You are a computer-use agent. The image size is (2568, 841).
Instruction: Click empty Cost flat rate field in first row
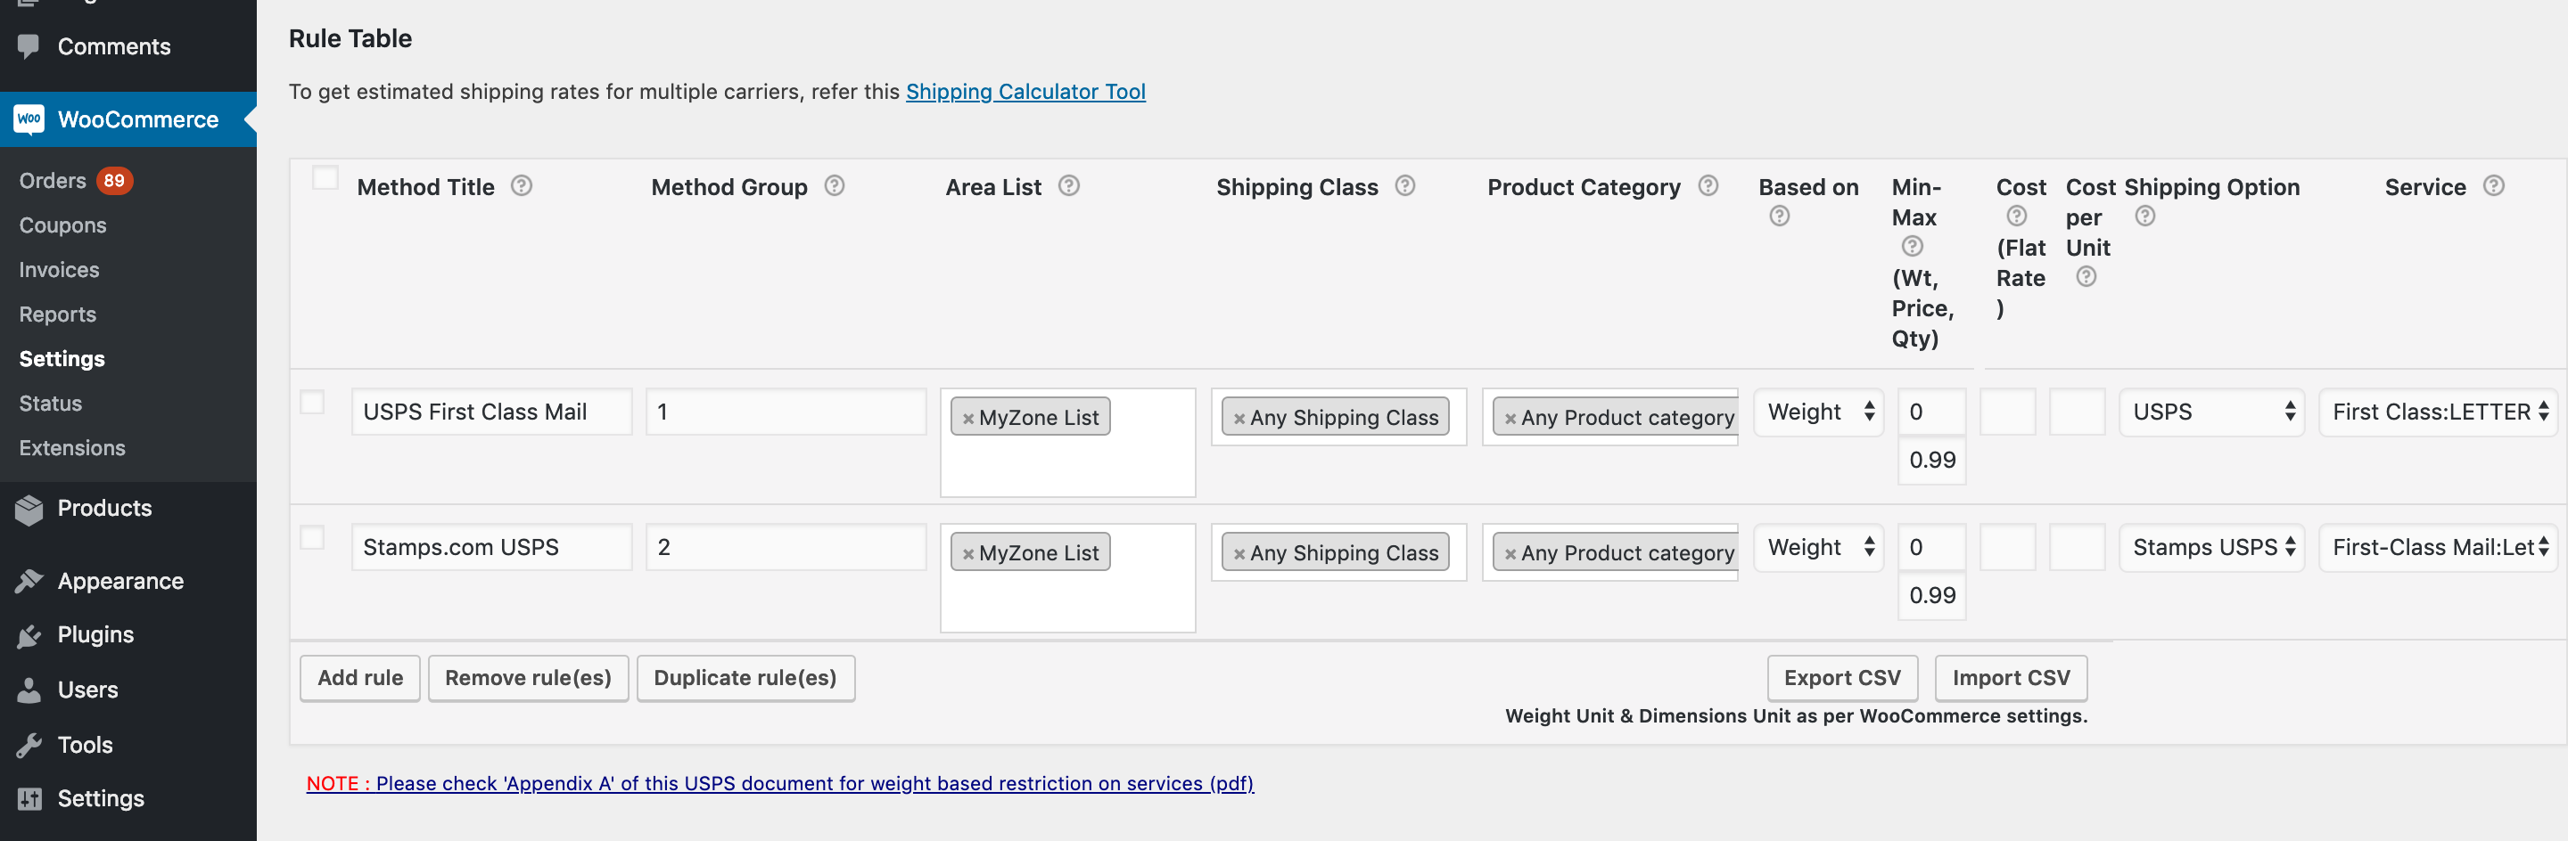(x=2008, y=412)
